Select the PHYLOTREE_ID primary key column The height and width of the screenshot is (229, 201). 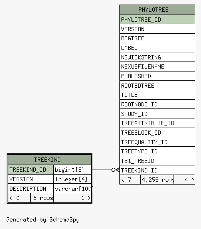tap(157, 20)
